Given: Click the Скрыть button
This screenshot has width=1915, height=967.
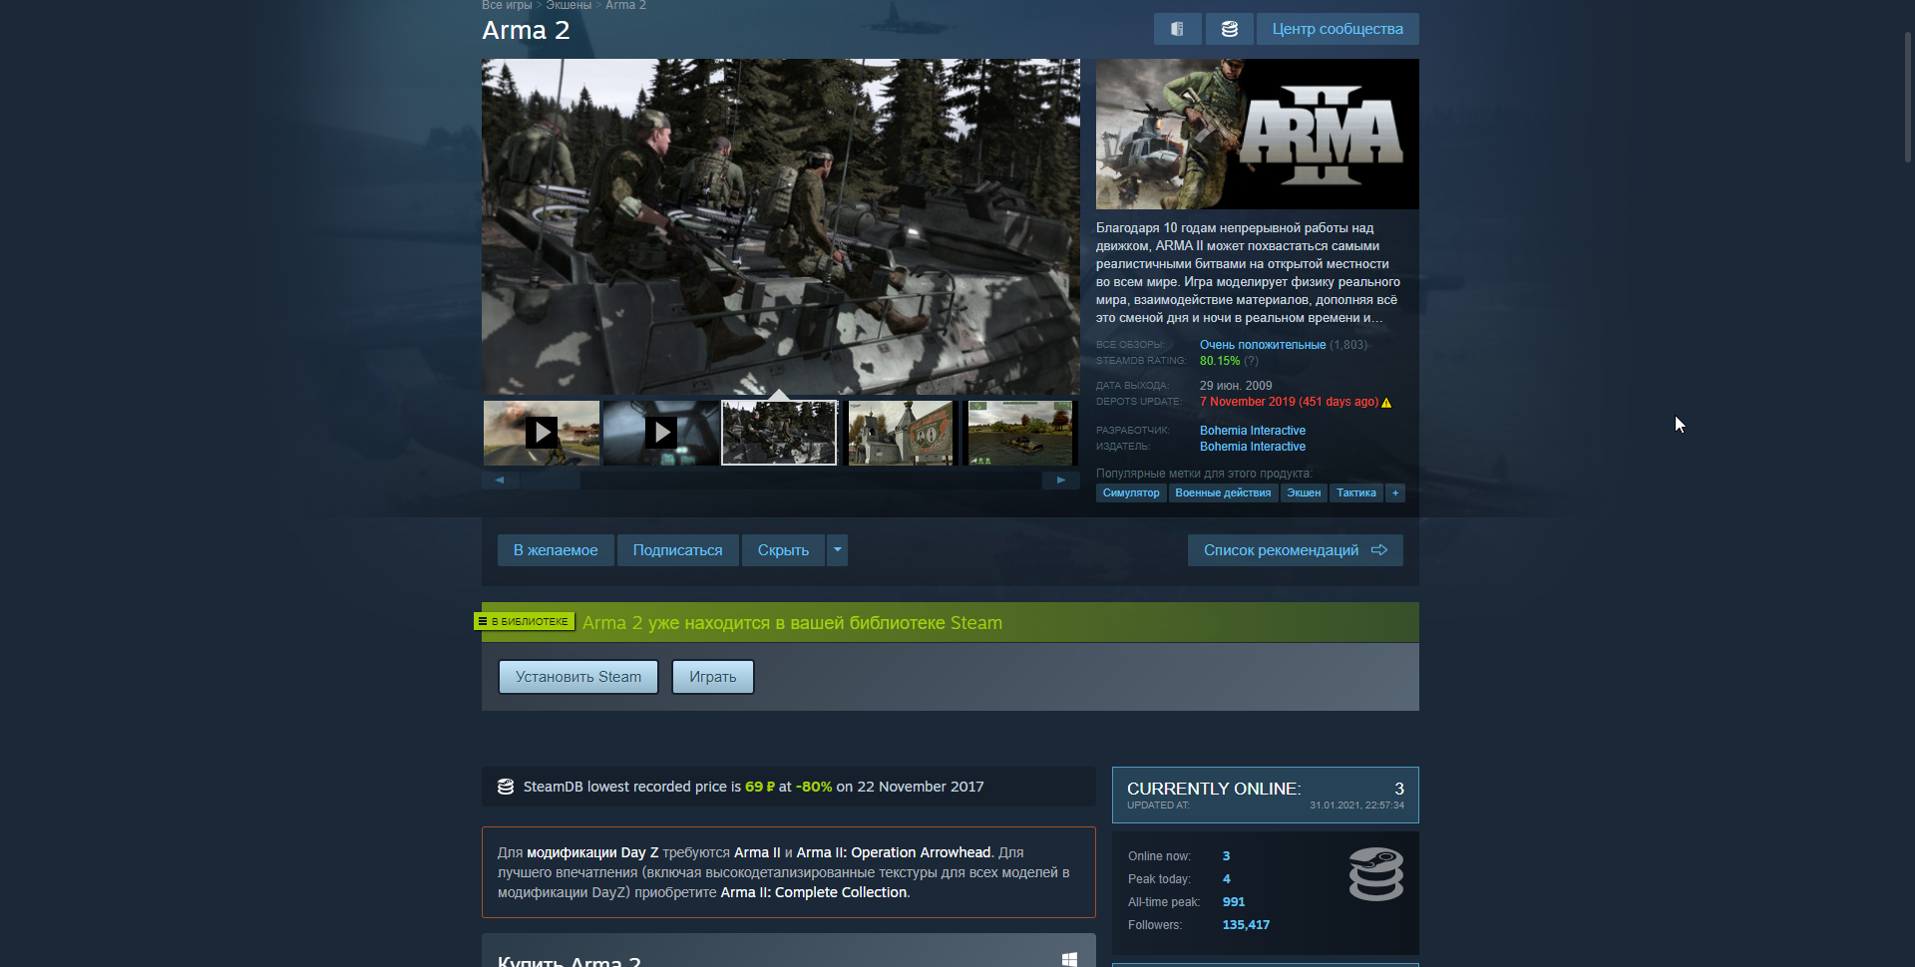Looking at the screenshot, I should coord(783,550).
